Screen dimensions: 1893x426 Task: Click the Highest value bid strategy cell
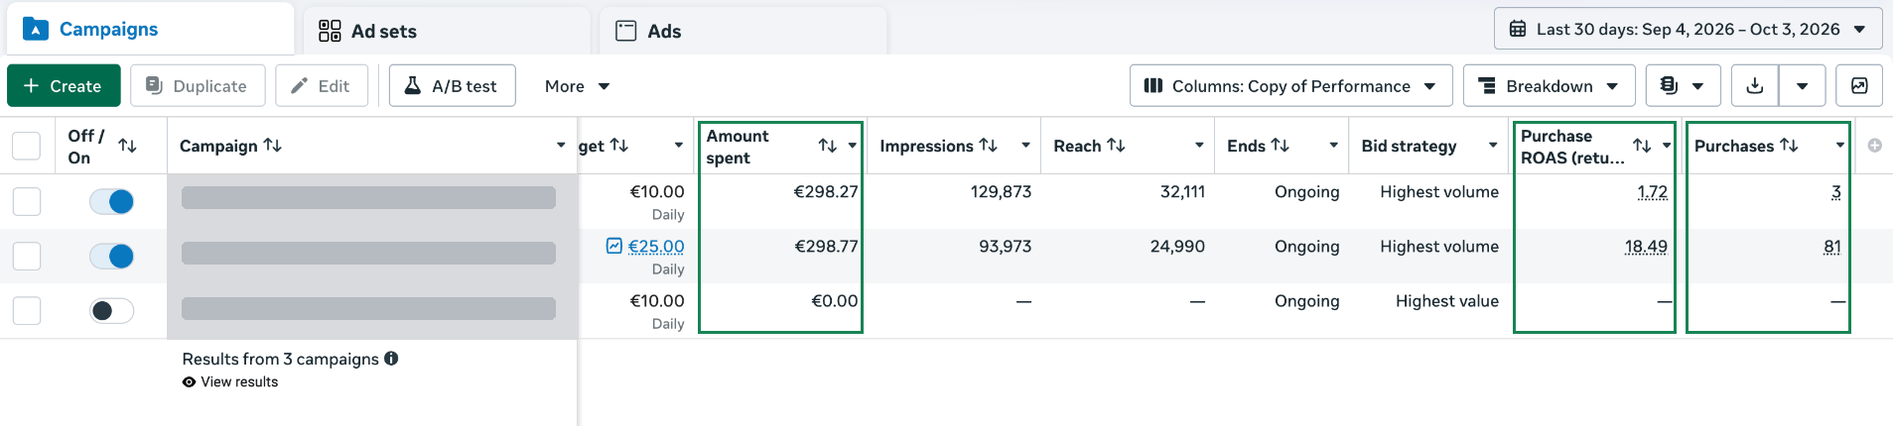point(1447,301)
